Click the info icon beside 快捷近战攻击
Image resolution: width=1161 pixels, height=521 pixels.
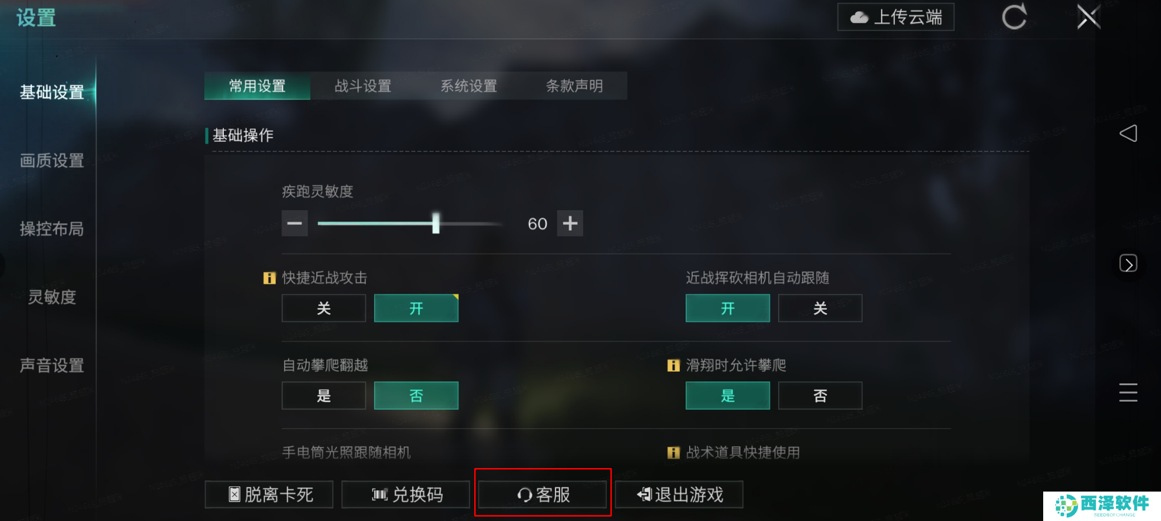tap(269, 278)
